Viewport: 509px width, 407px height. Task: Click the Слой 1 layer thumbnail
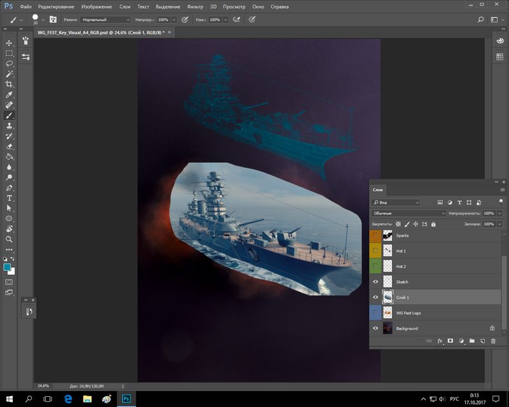pyautogui.click(x=387, y=297)
